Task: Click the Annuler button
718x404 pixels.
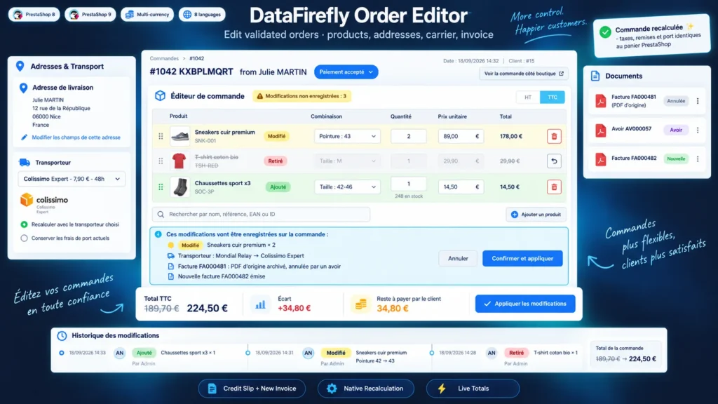Action: [458, 258]
